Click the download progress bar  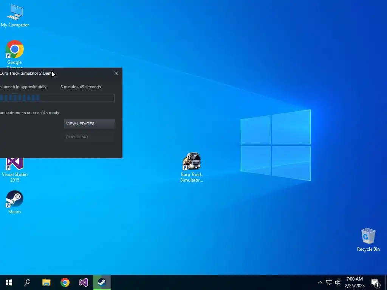pos(57,98)
